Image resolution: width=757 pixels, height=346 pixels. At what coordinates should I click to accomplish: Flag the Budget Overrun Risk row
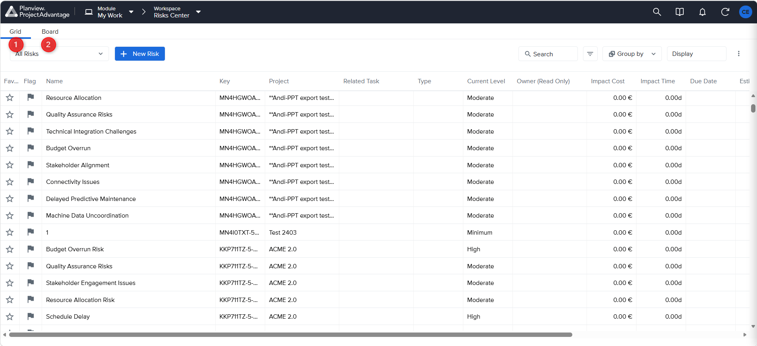pos(31,249)
